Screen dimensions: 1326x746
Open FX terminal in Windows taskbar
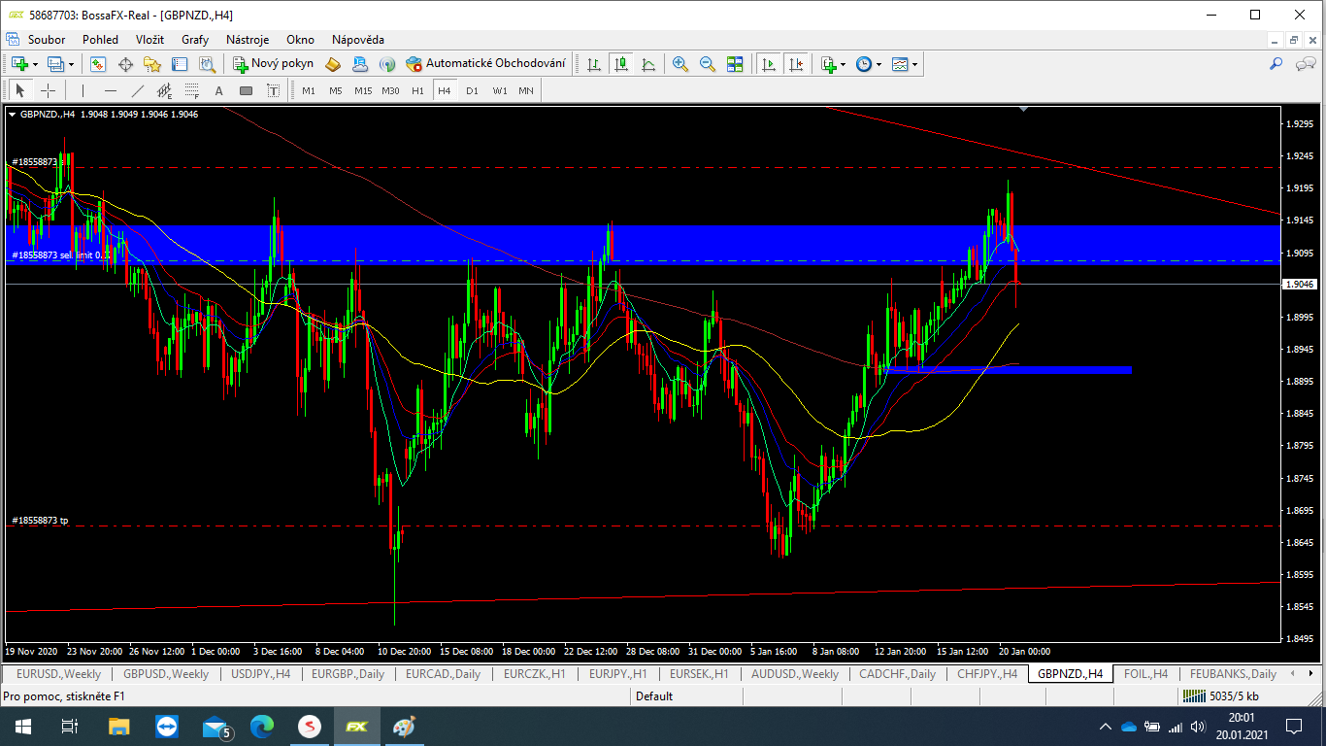point(356,727)
